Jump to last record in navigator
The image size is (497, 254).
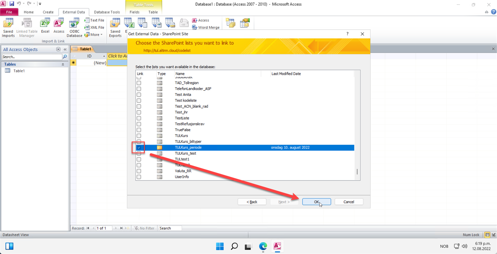coord(121,228)
